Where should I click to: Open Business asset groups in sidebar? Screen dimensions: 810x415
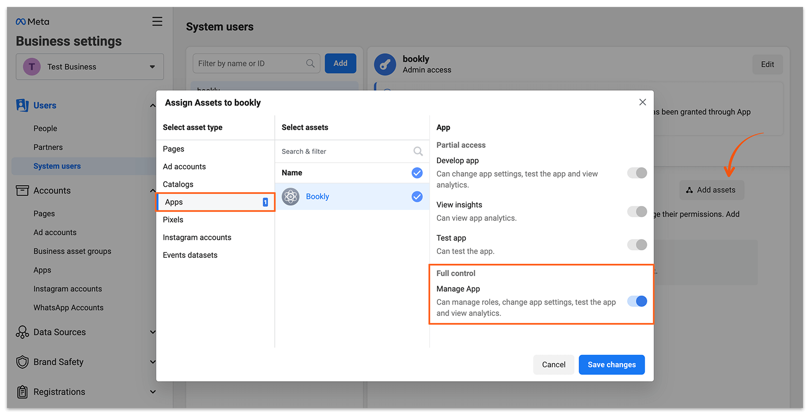click(73, 251)
